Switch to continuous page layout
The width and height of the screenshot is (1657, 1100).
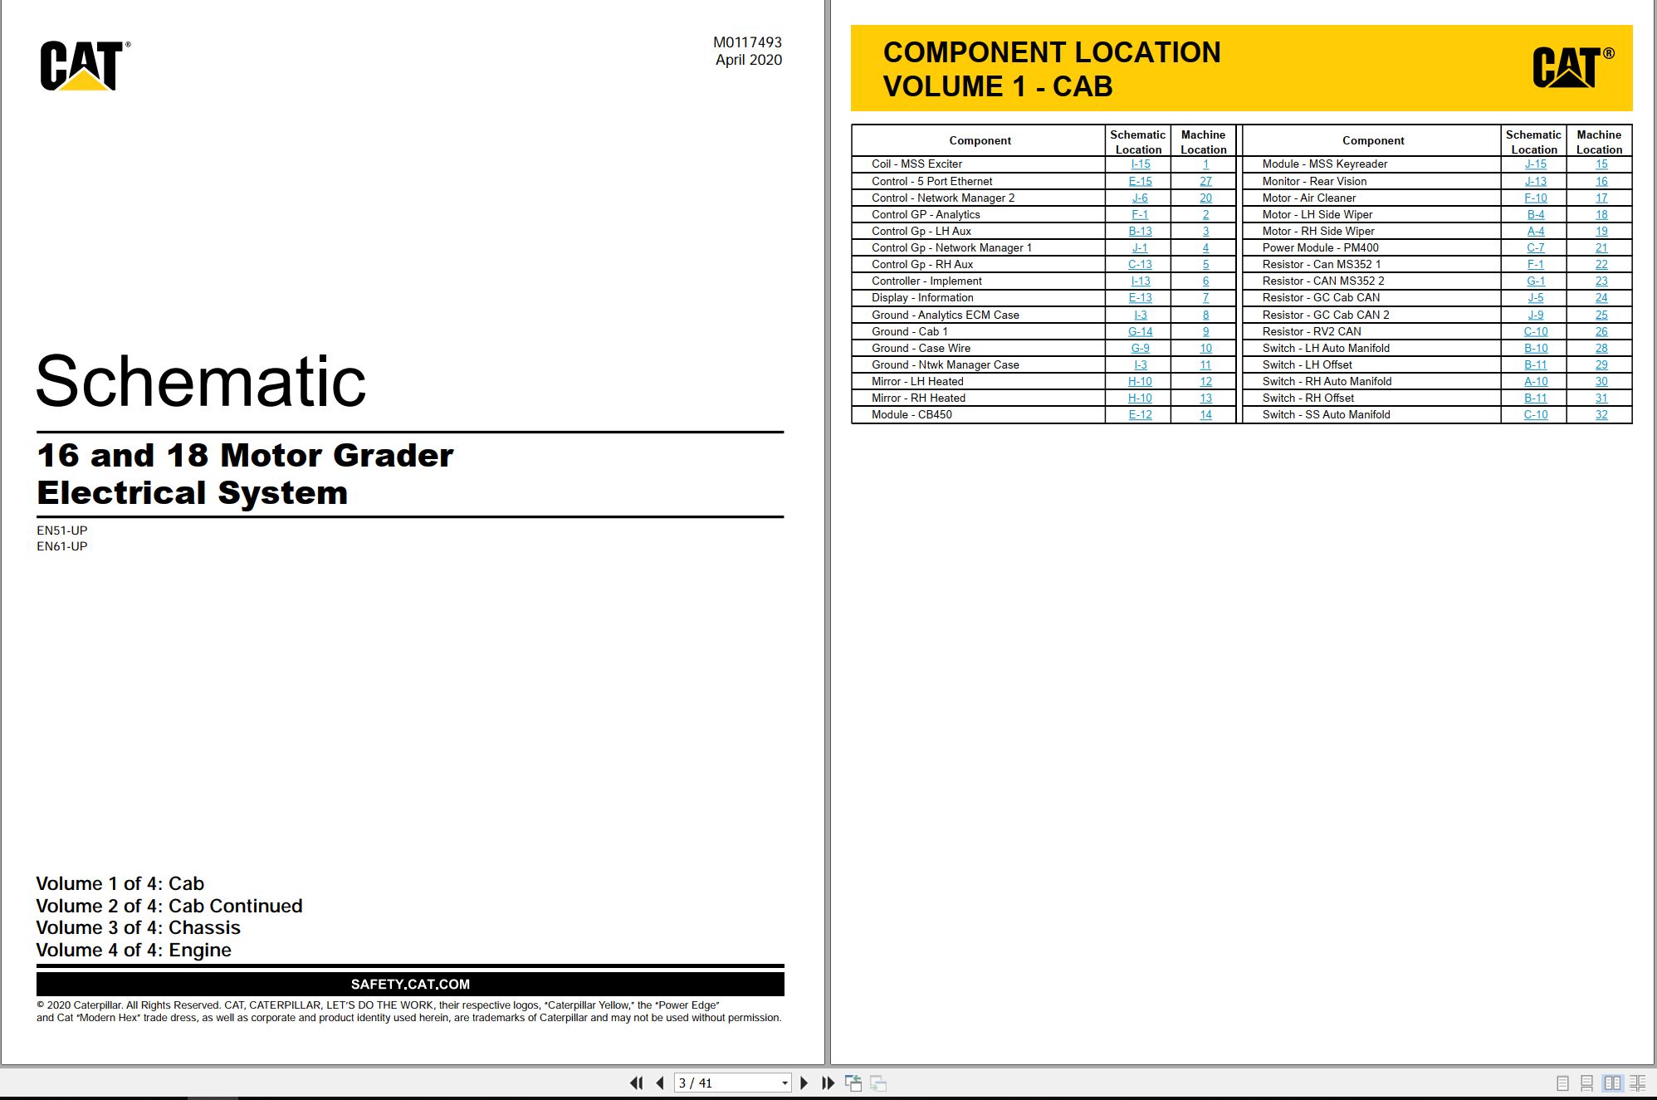(1586, 1083)
